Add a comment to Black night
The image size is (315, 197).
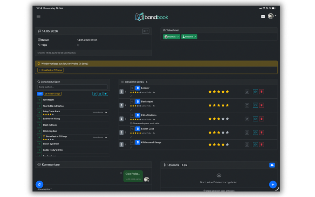pyautogui.click(x=255, y=105)
